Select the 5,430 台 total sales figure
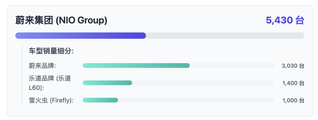 [285, 20]
